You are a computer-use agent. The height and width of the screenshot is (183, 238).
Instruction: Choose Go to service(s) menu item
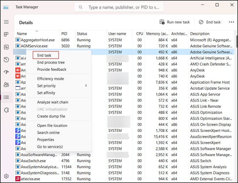50,147
